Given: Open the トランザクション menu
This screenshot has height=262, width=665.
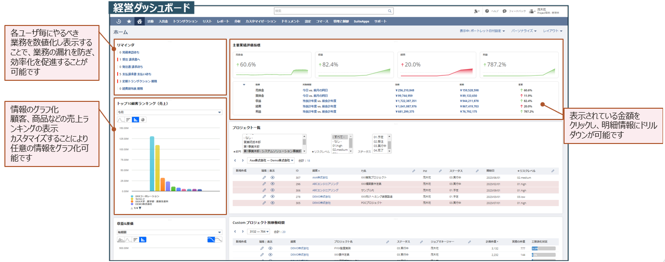Looking at the screenshot, I should pos(185,22).
